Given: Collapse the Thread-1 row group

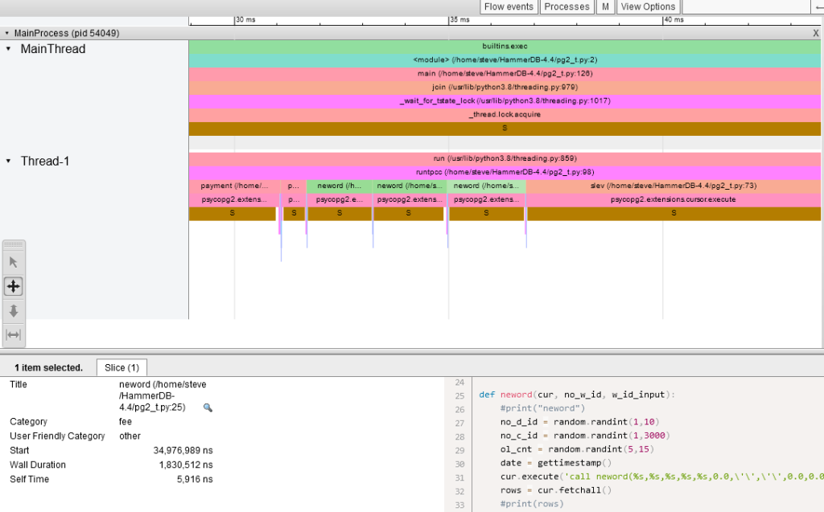Looking at the screenshot, I should click(9, 161).
